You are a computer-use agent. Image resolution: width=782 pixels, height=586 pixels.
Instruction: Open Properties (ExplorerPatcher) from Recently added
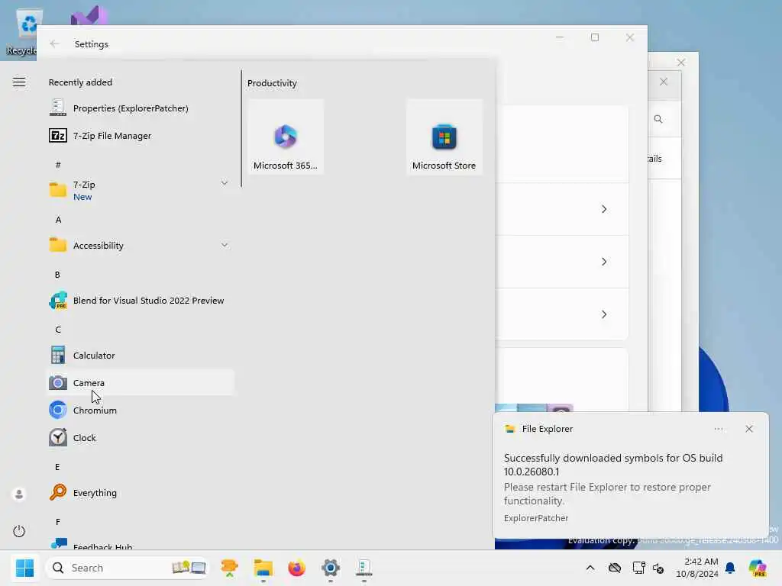[x=141, y=108]
